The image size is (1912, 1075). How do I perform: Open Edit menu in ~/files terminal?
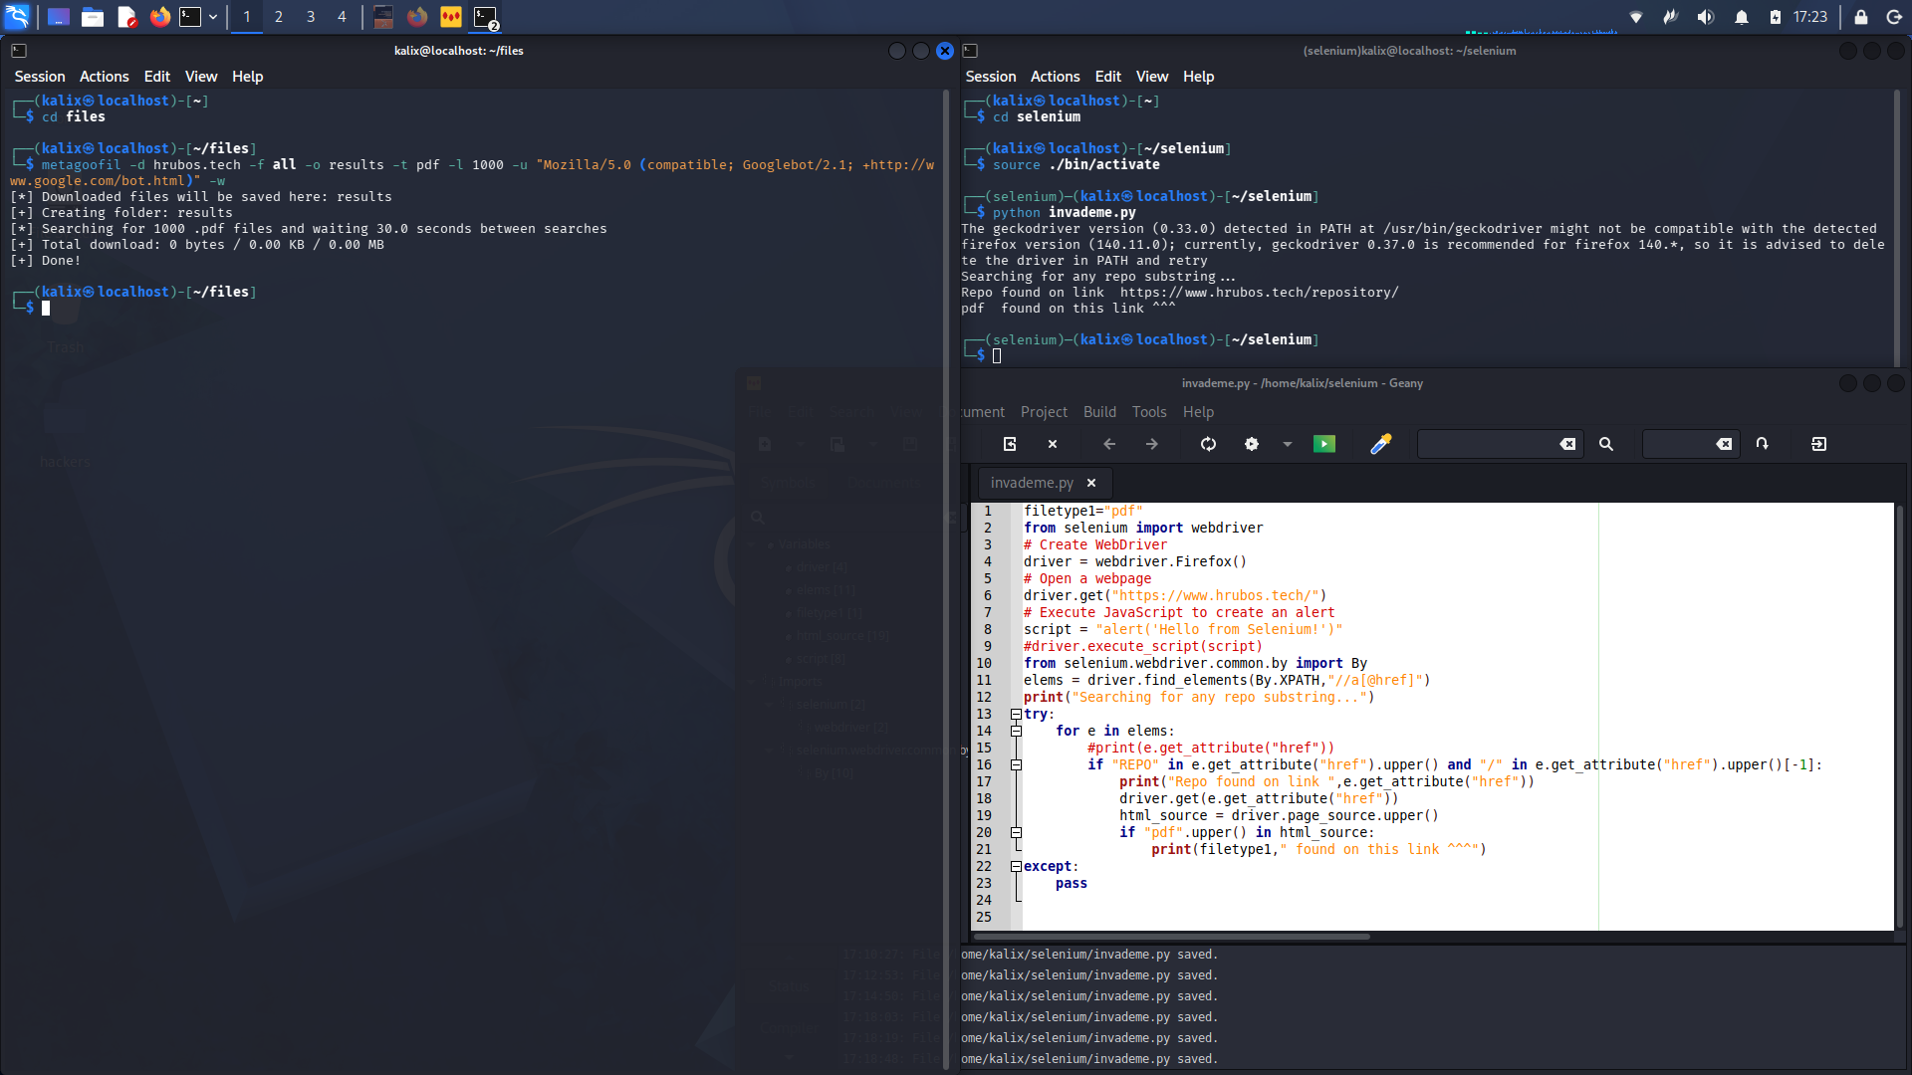click(157, 77)
